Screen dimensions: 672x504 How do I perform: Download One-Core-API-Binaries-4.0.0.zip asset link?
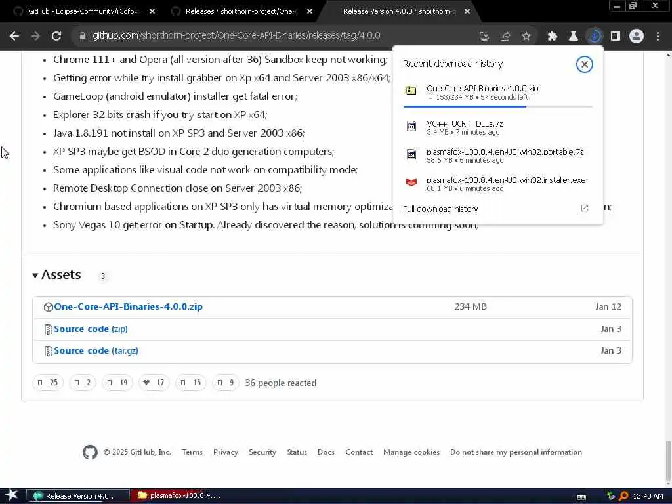(128, 307)
